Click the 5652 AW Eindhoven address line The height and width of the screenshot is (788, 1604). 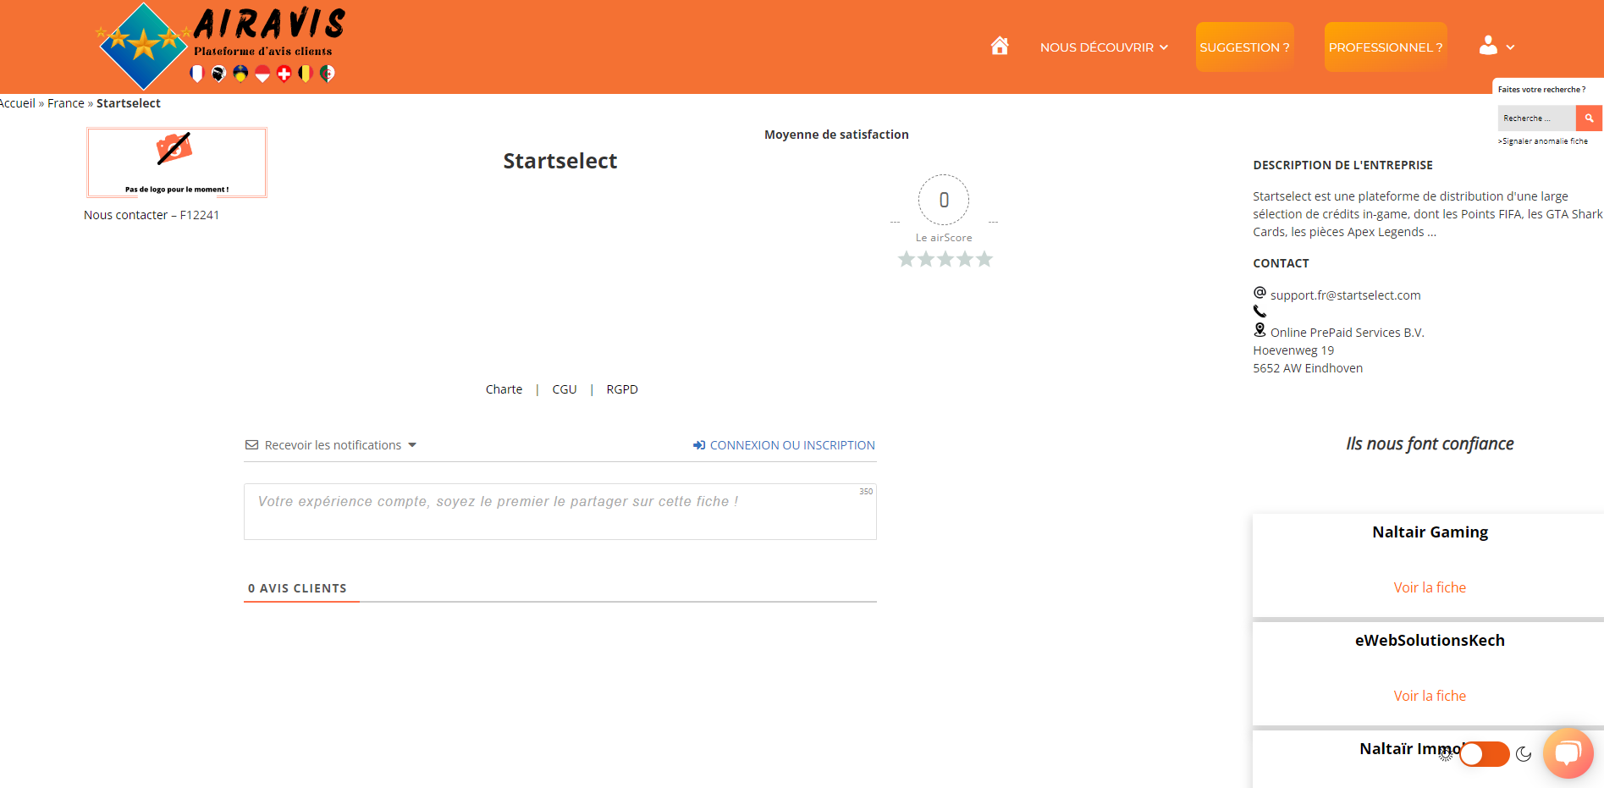(x=1308, y=368)
